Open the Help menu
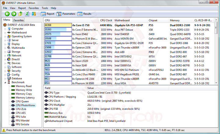The image size is (220, 134). pos(53,8)
